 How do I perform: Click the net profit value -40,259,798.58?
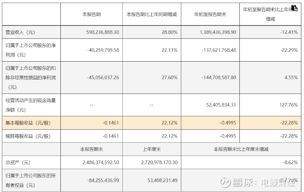point(103,50)
